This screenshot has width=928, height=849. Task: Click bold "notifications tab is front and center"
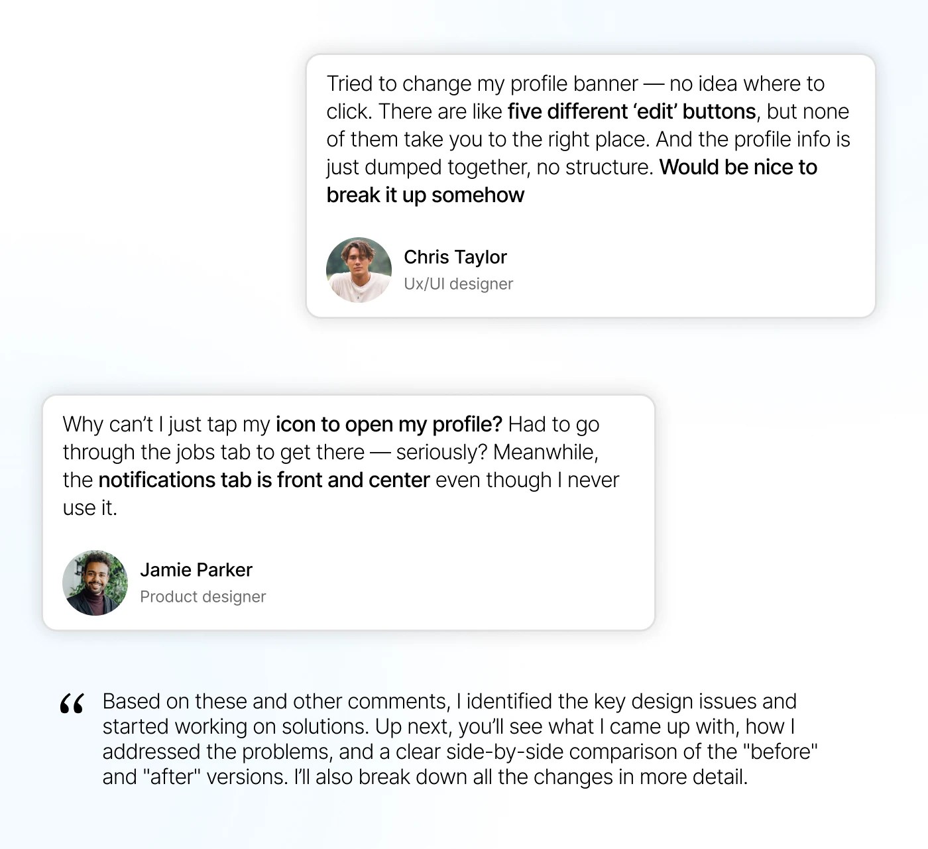tap(264, 480)
